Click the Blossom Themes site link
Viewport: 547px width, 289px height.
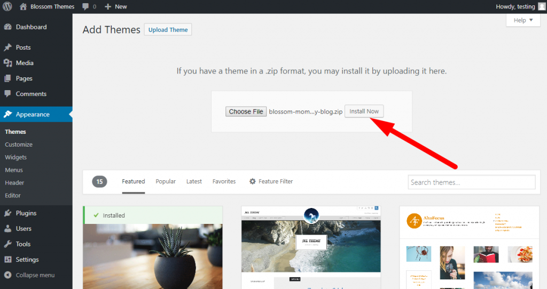[x=52, y=6]
